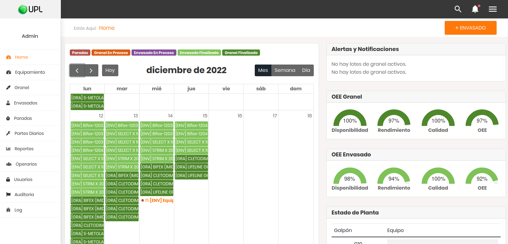Viewport: 508px width, 244px height.
Task: Open the search magnifier icon
Action: [x=458, y=9]
